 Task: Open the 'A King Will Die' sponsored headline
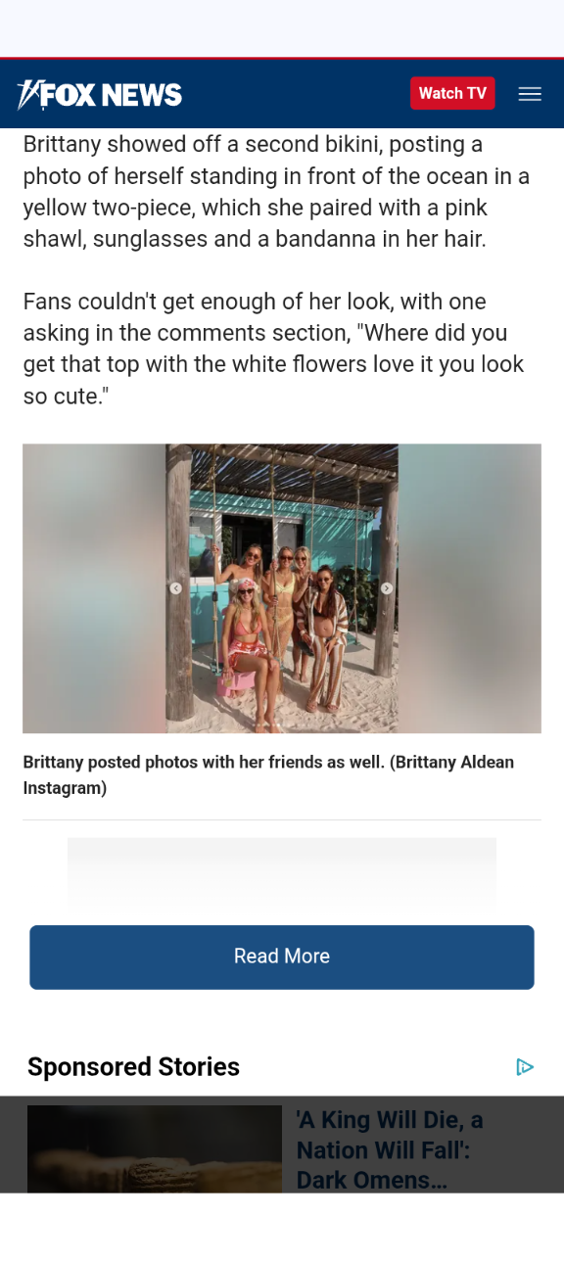[x=390, y=1149]
